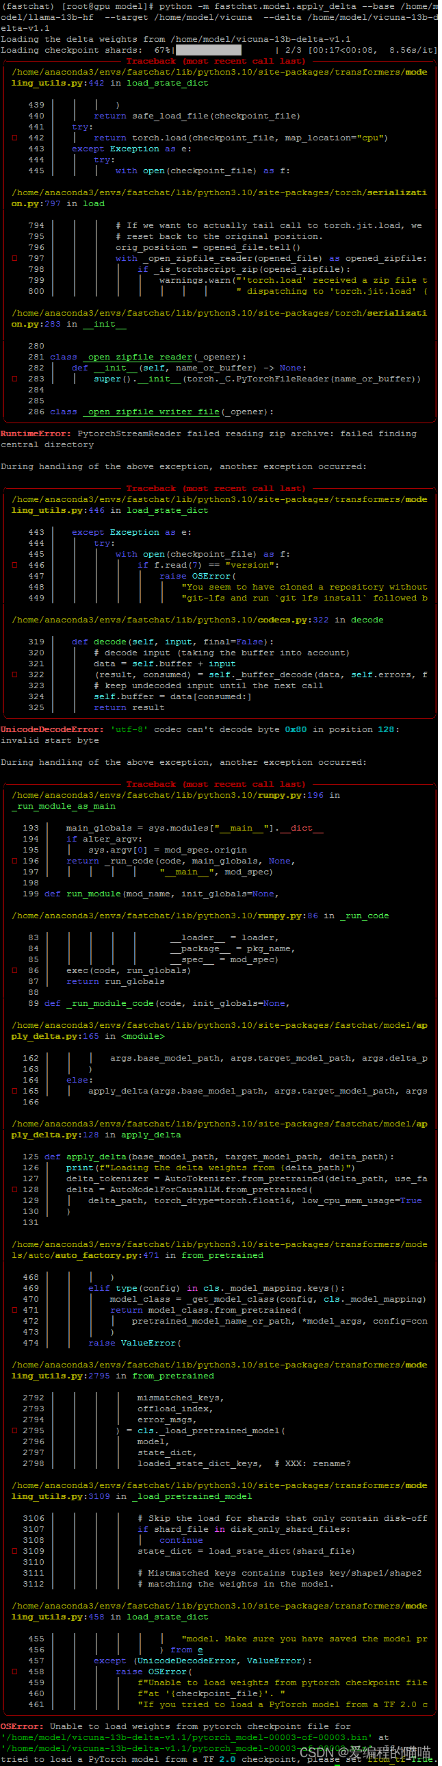Click line 86 'exec(code, run_globals)'
The width and height of the screenshot is (442, 1766).
(129, 972)
